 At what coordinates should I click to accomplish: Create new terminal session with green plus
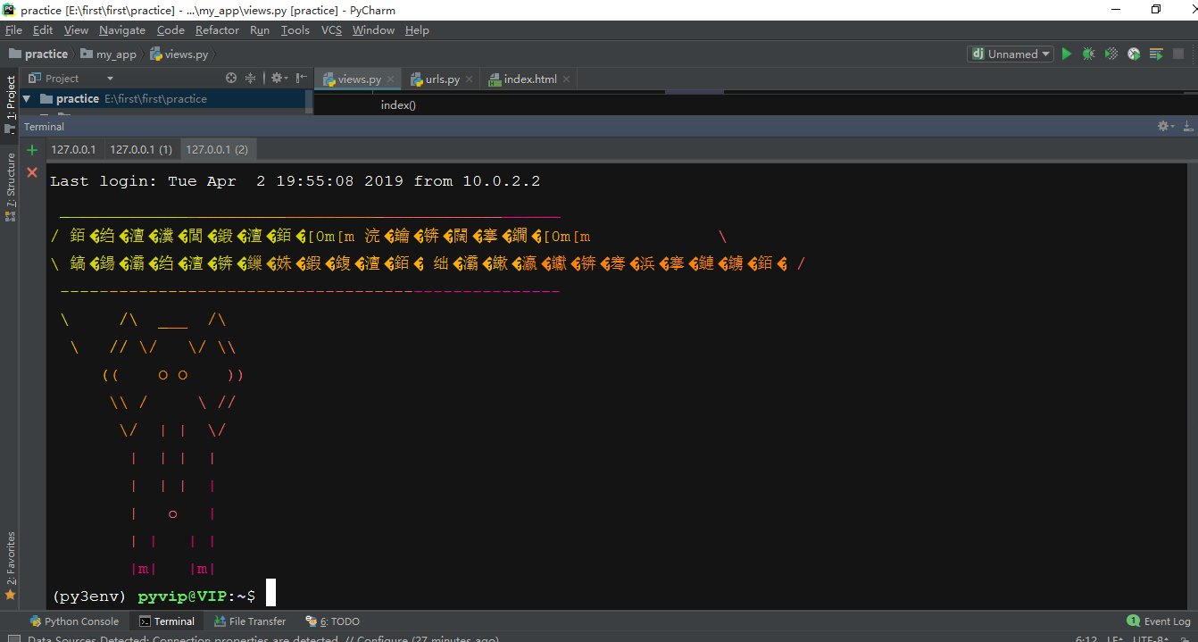pyautogui.click(x=32, y=149)
